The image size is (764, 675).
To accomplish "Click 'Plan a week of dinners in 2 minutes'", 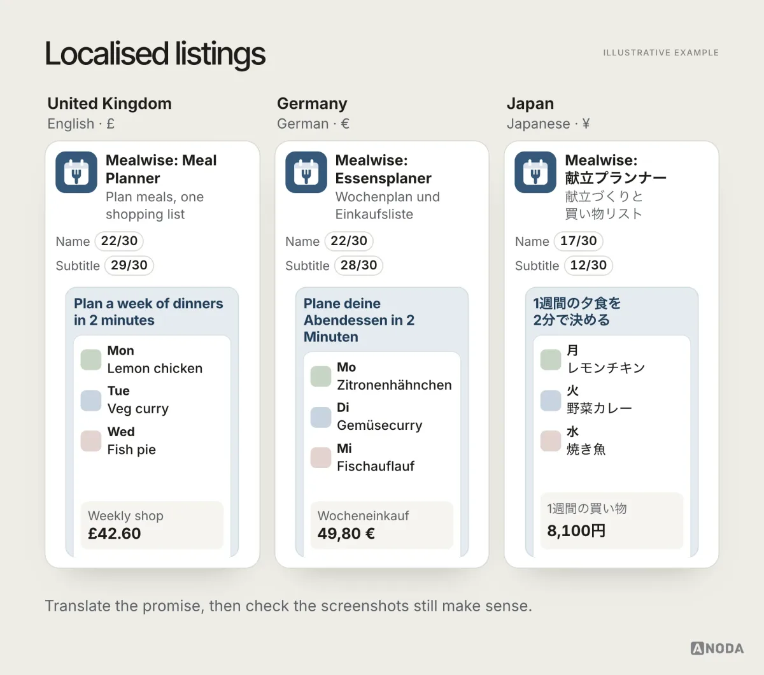I will [148, 312].
